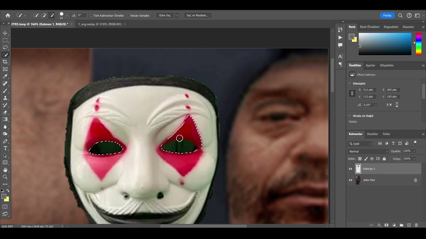
Task: Click the Add to Selection mode icon
Action: [x=43, y=15]
